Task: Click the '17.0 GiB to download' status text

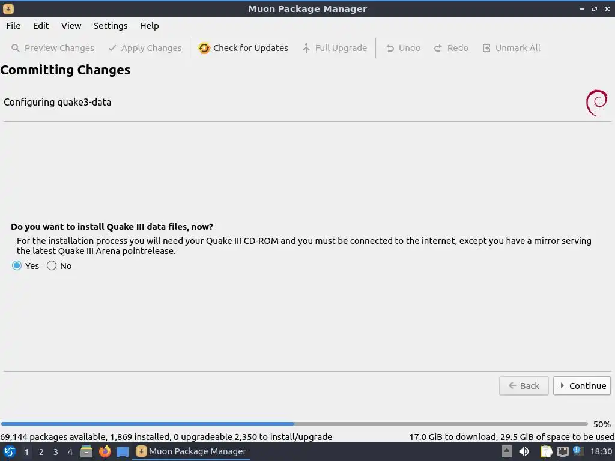Action: (512, 437)
